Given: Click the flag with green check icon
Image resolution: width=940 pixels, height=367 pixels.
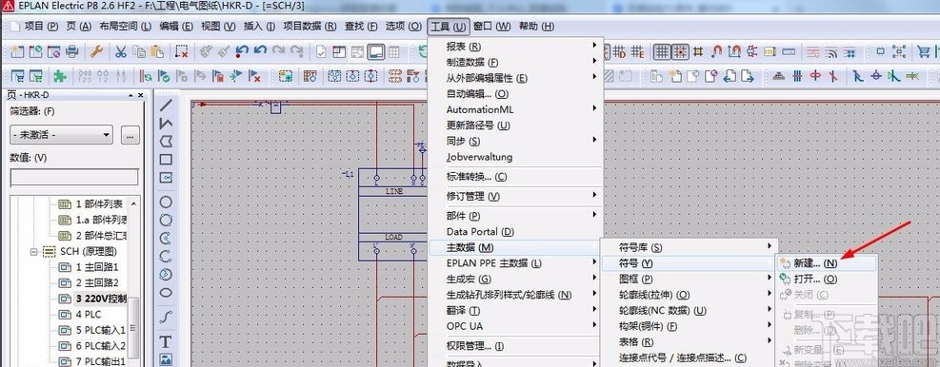Looking at the screenshot, I should (x=164, y=76).
